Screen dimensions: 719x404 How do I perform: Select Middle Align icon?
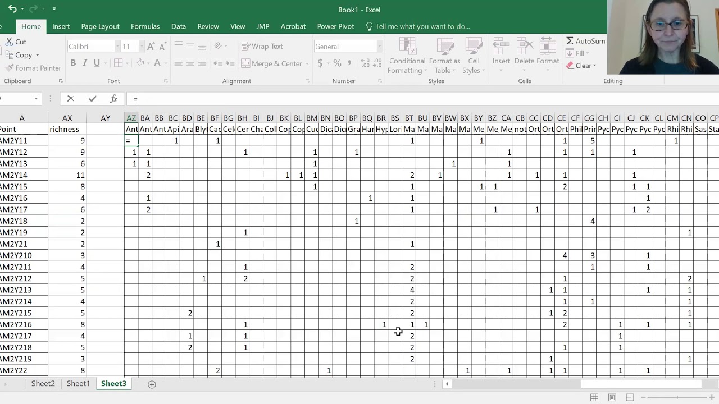pyautogui.click(x=190, y=46)
